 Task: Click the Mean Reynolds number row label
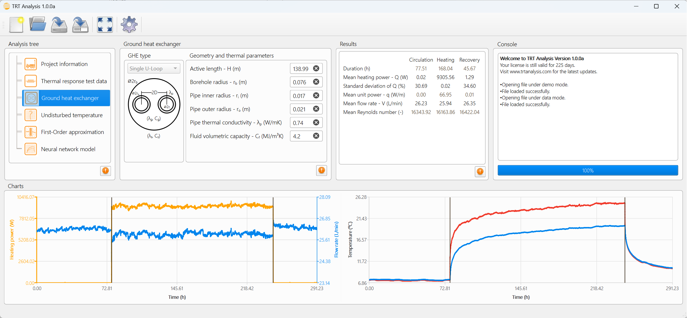click(373, 112)
